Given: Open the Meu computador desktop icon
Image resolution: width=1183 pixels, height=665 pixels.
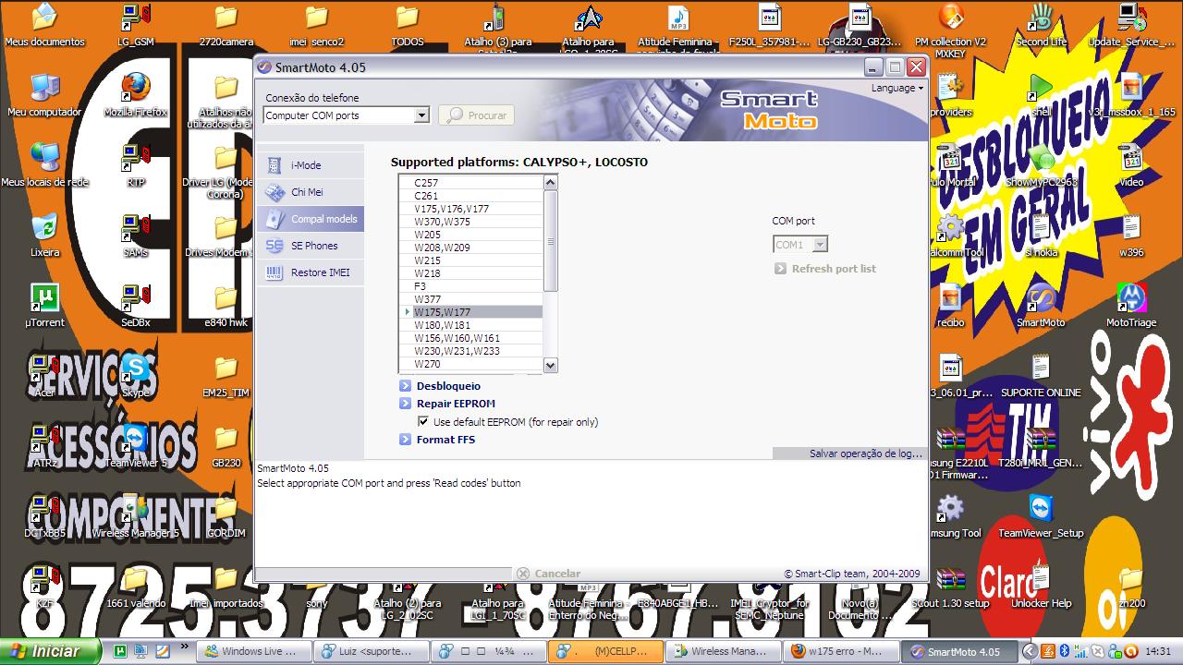Looking at the screenshot, I should [x=44, y=96].
